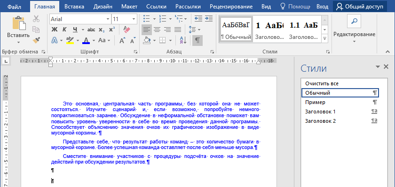Open the Шрифт dialog launcher
The width and height of the screenshot is (395, 187).
tap(136, 52)
